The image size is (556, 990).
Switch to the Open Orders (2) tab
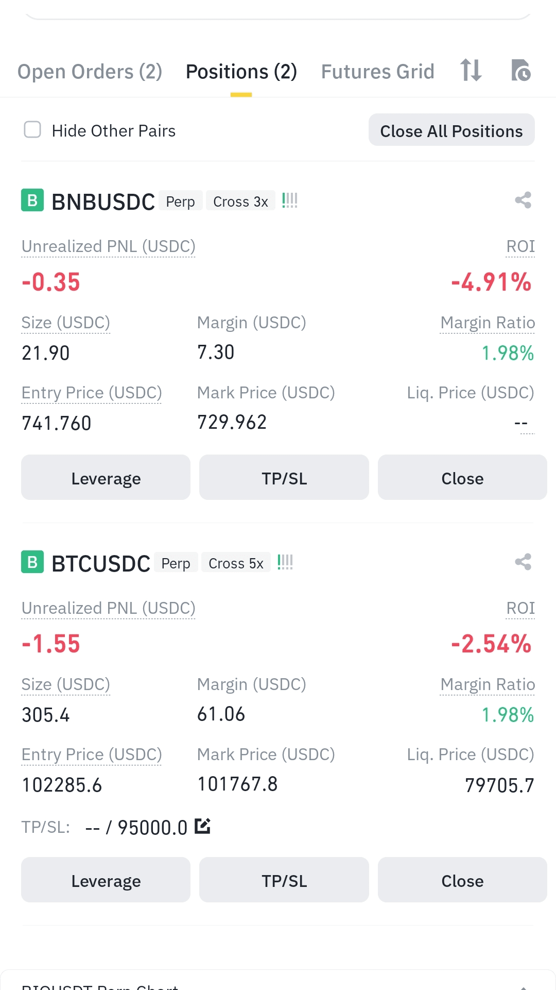pyautogui.click(x=90, y=72)
